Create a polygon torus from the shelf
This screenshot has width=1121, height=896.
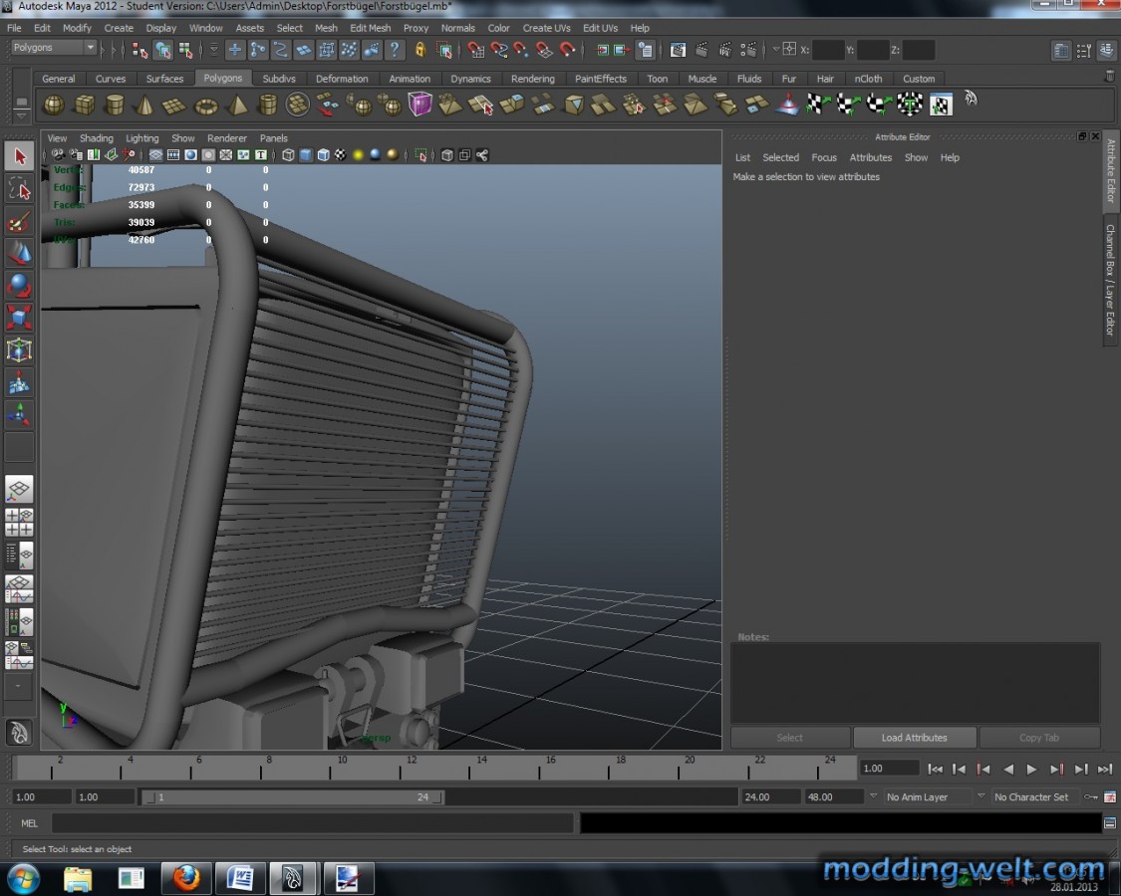[206, 106]
